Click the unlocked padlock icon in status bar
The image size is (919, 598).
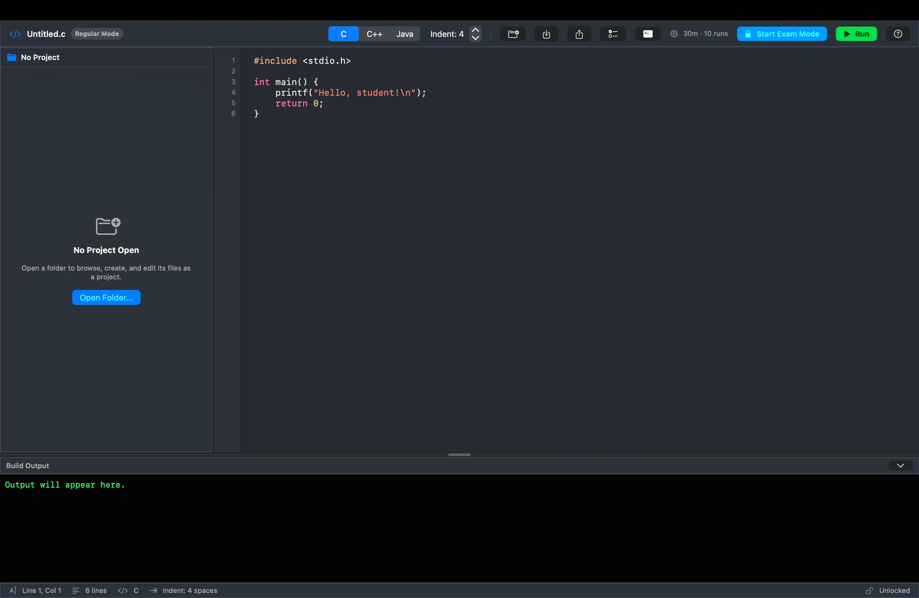point(870,590)
